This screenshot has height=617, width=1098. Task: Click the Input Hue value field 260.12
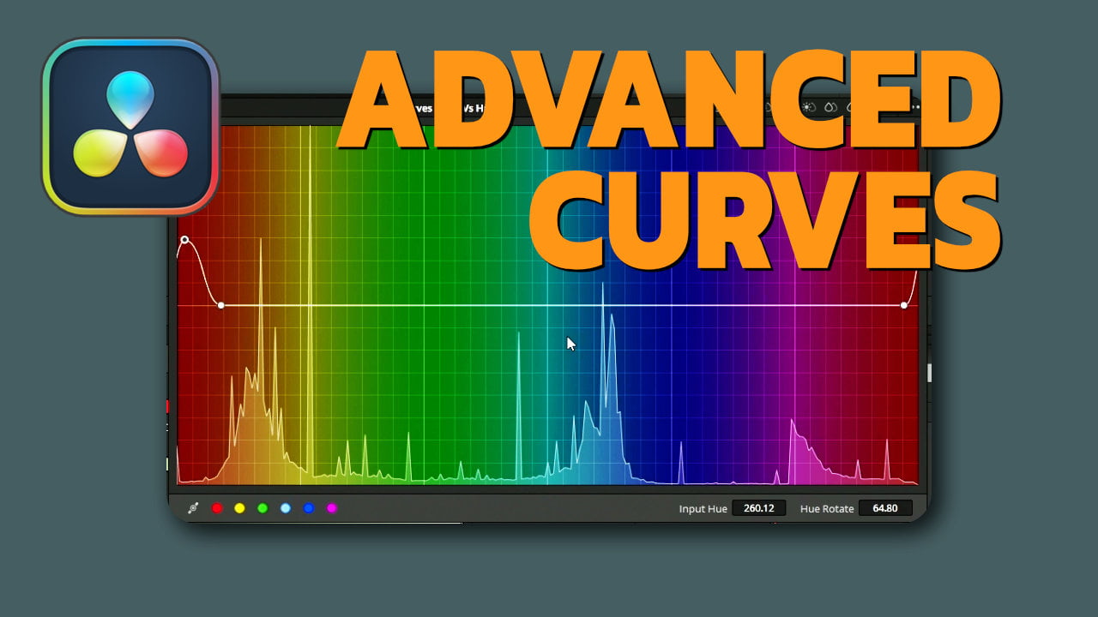pyautogui.click(x=759, y=508)
